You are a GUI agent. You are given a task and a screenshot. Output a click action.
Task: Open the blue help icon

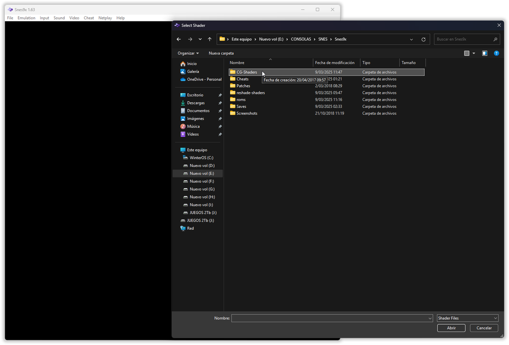496,53
